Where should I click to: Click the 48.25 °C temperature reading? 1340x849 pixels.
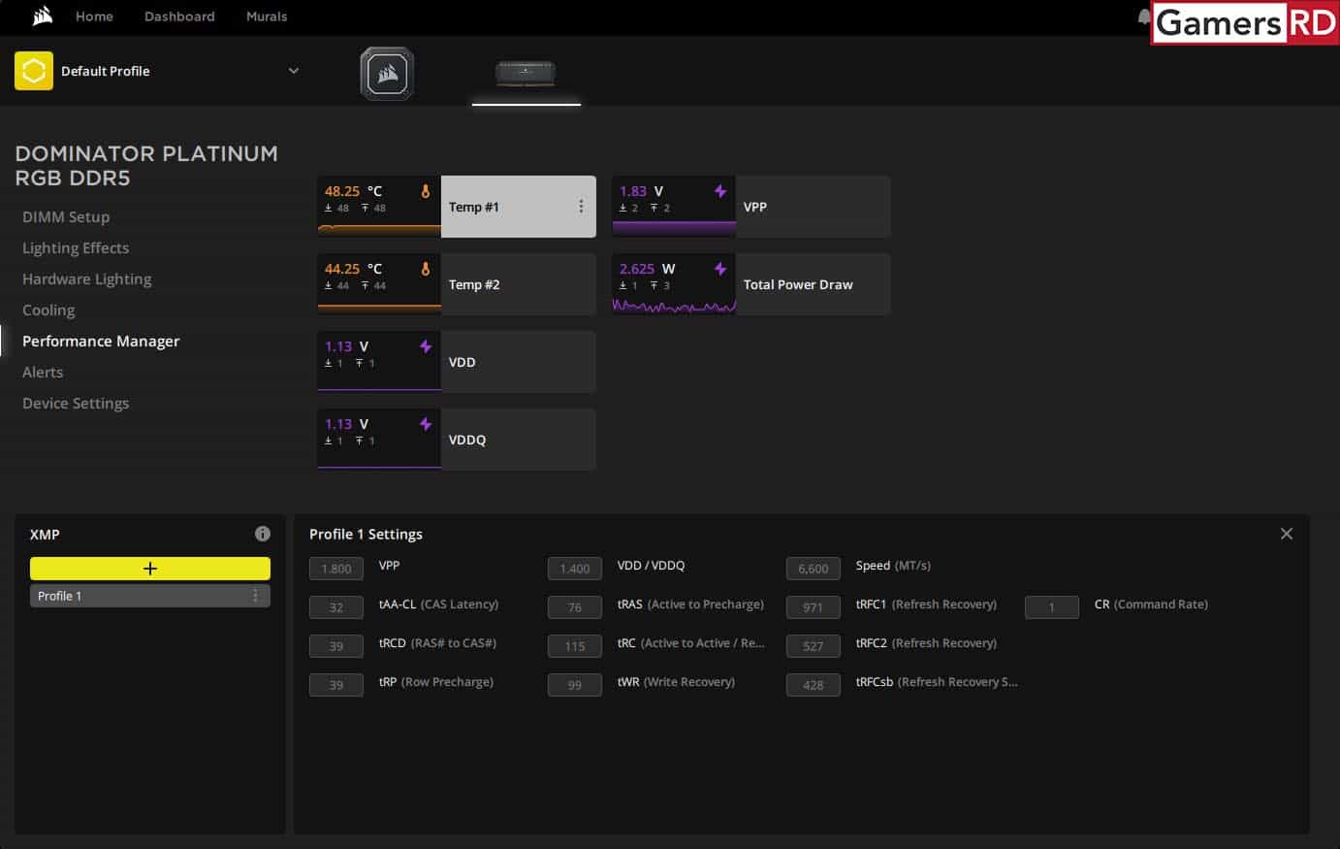353,191
